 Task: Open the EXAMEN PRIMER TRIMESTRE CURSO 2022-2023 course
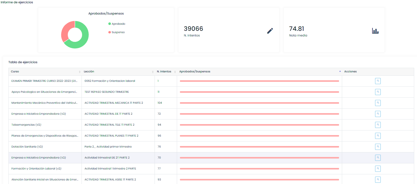[44, 81]
